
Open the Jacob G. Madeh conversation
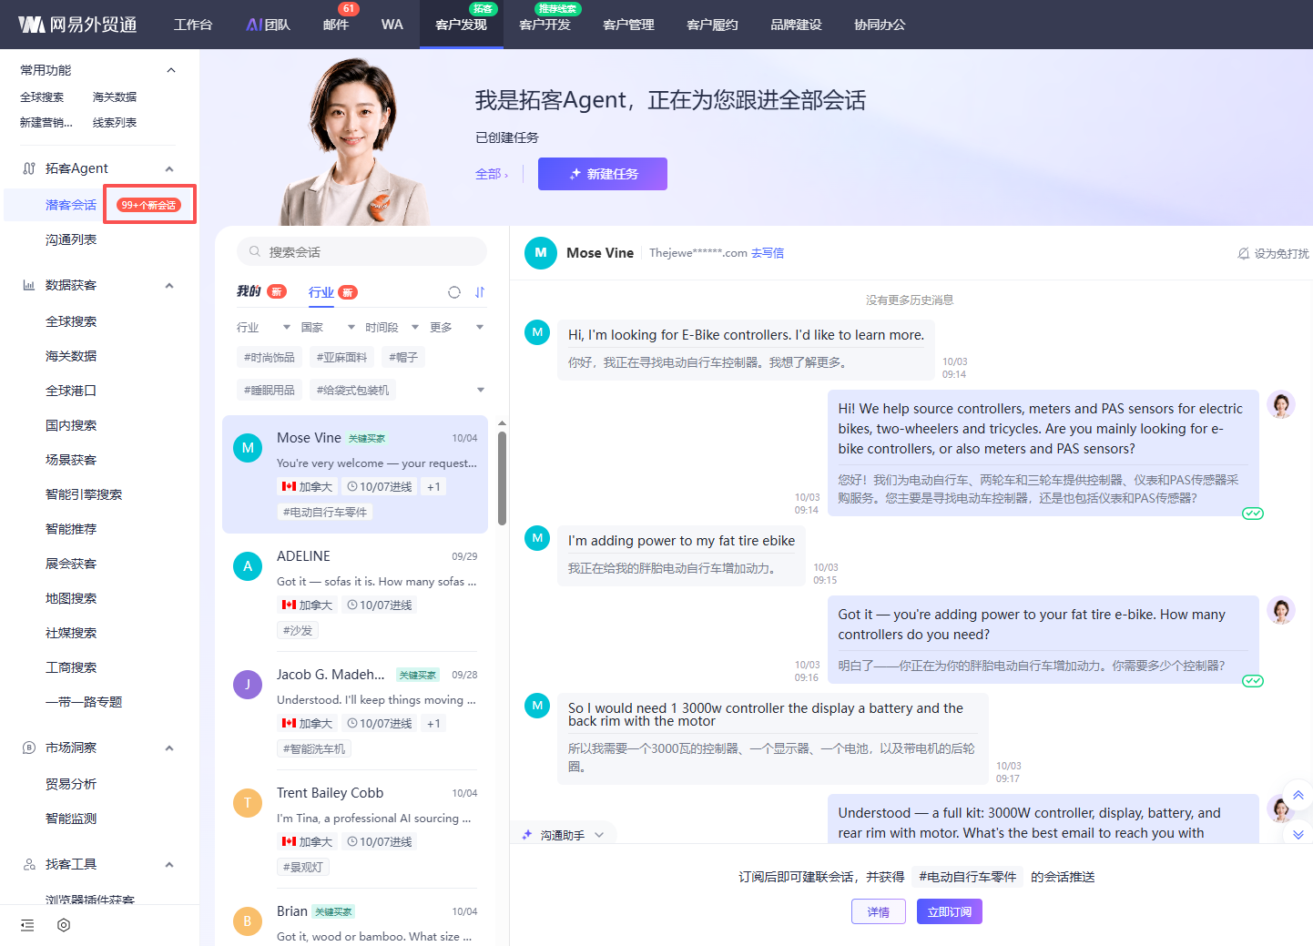[355, 711]
